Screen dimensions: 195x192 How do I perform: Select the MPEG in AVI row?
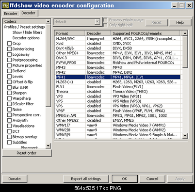pyautogui.click(x=118, y=115)
